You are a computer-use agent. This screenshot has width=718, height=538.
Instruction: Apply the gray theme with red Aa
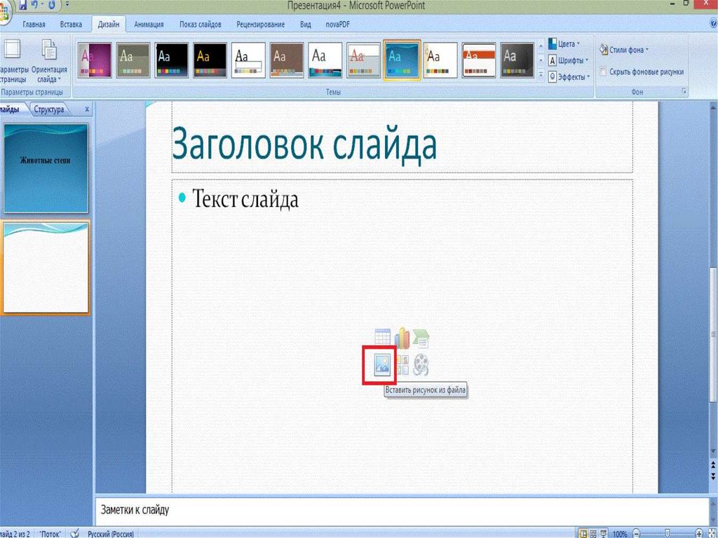coord(364,60)
